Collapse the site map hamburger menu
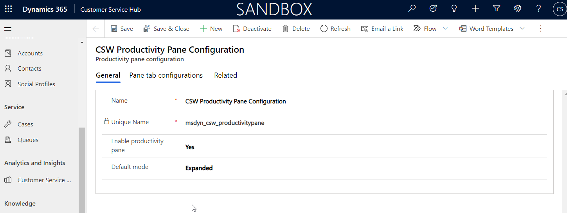The width and height of the screenshot is (567, 213). pos(8,29)
